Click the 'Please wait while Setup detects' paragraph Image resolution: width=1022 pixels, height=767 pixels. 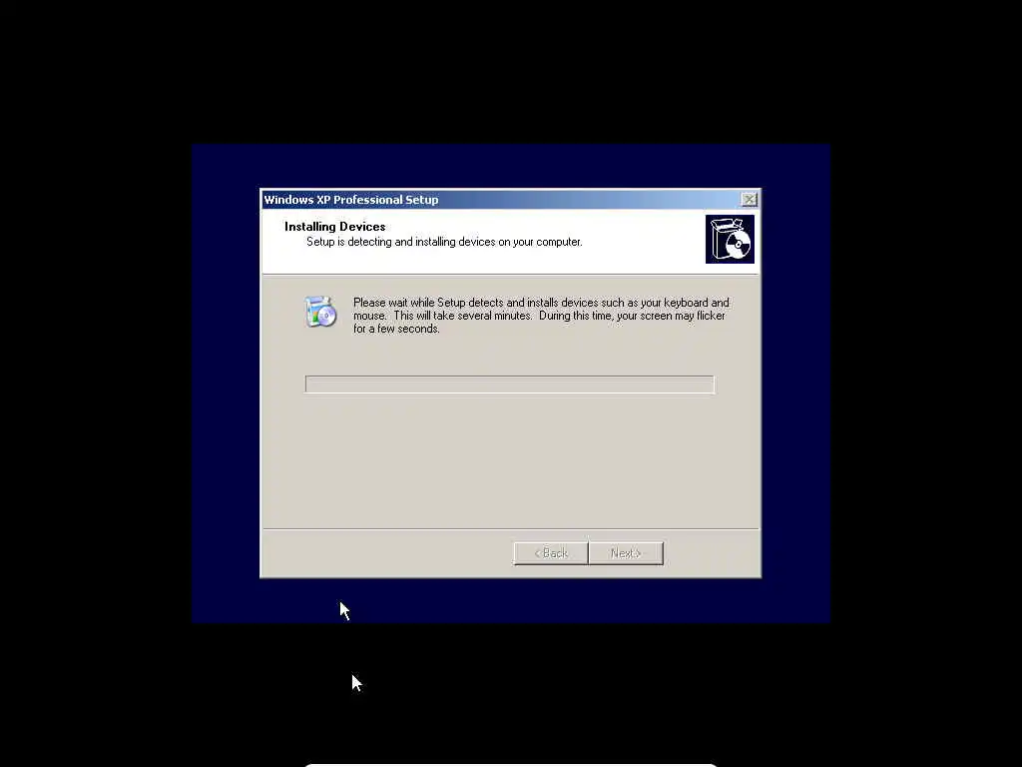pyautogui.click(x=541, y=316)
